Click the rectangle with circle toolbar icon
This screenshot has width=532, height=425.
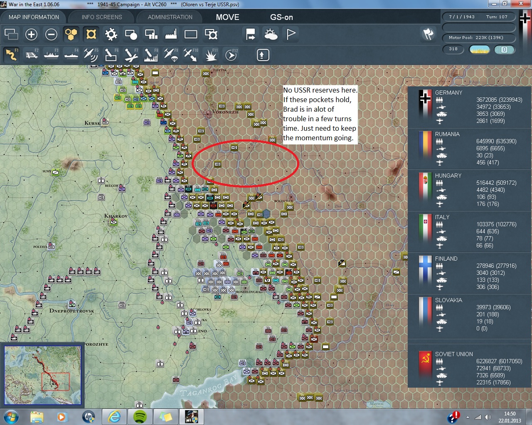pyautogui.click(x=131, y=34)
